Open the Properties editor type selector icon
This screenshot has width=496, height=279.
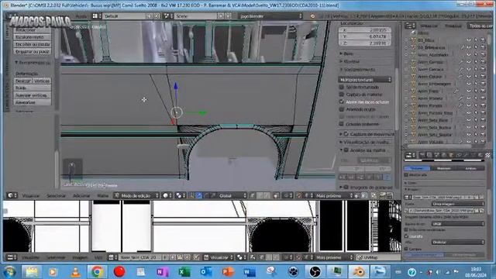tap(411, 155)
